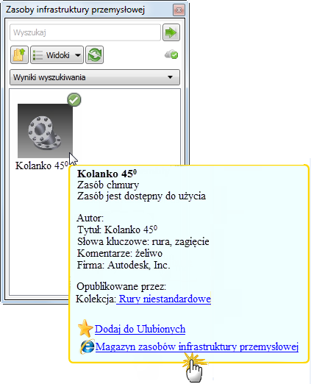Screen dimensions: 311x384
Task: Click the cloud connection status icon
Action: point(171,54)
